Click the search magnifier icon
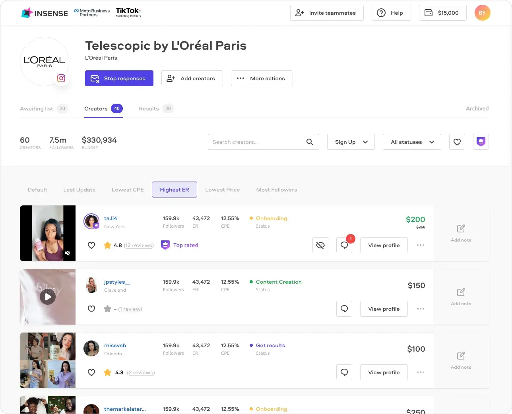Image resolution: width=512 pixels, height=414 pixels. pos(310,142)
